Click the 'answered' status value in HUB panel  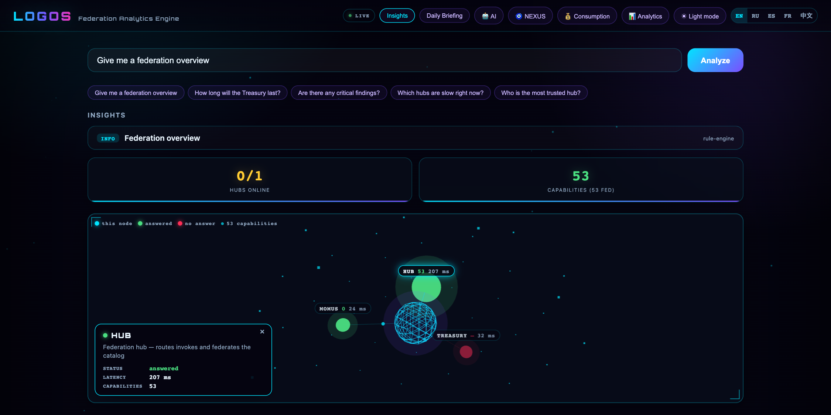pyautogui.click(x=164, y=368)
